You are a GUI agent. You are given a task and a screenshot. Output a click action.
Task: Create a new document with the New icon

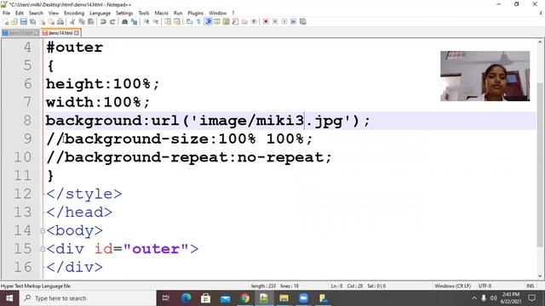tap(6, 21)
